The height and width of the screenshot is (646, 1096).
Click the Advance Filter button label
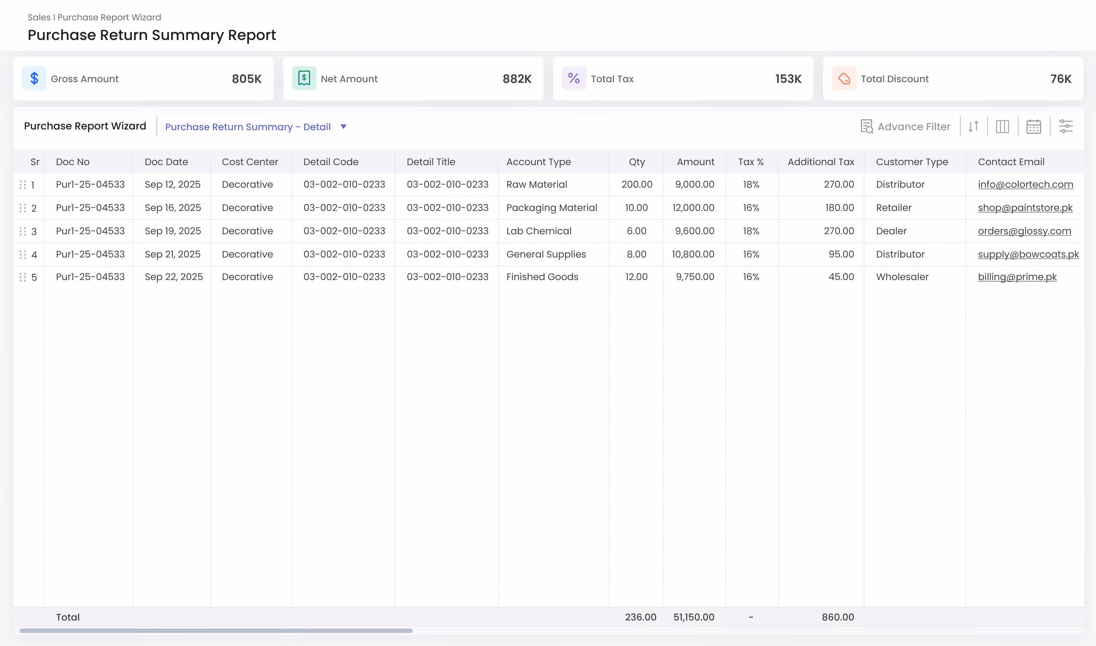[914, 127]
